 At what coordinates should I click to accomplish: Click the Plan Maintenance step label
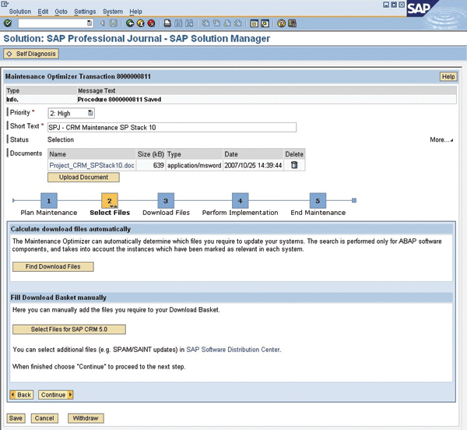tap(49, 213)
